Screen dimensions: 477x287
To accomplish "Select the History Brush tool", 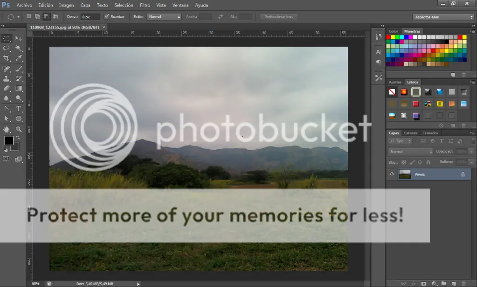I will coord(19,78).
